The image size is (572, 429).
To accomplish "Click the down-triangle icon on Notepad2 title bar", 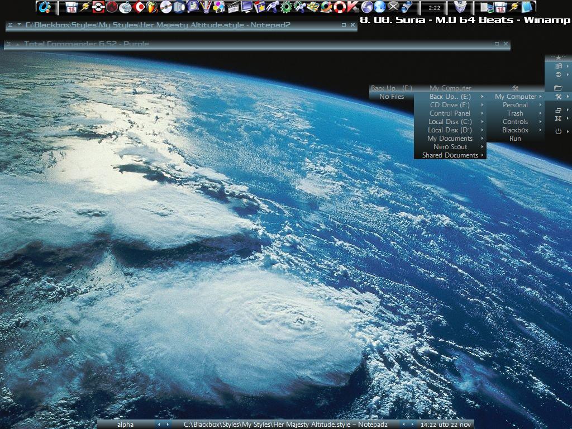I will pyautogui.click(x=20, y=25).
